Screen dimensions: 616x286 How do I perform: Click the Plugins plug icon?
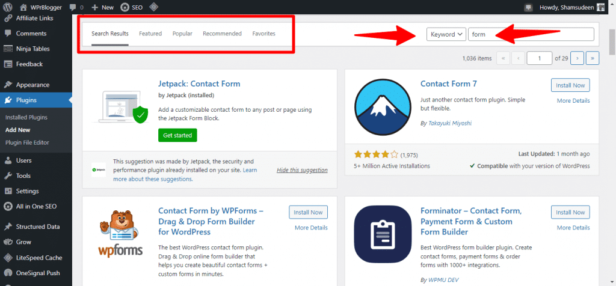click(x=7, y=100)
